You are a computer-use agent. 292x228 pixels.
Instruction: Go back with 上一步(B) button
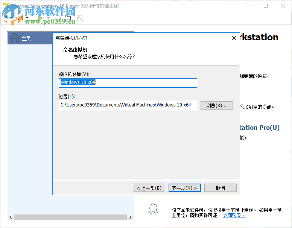(x=149, y=188)
